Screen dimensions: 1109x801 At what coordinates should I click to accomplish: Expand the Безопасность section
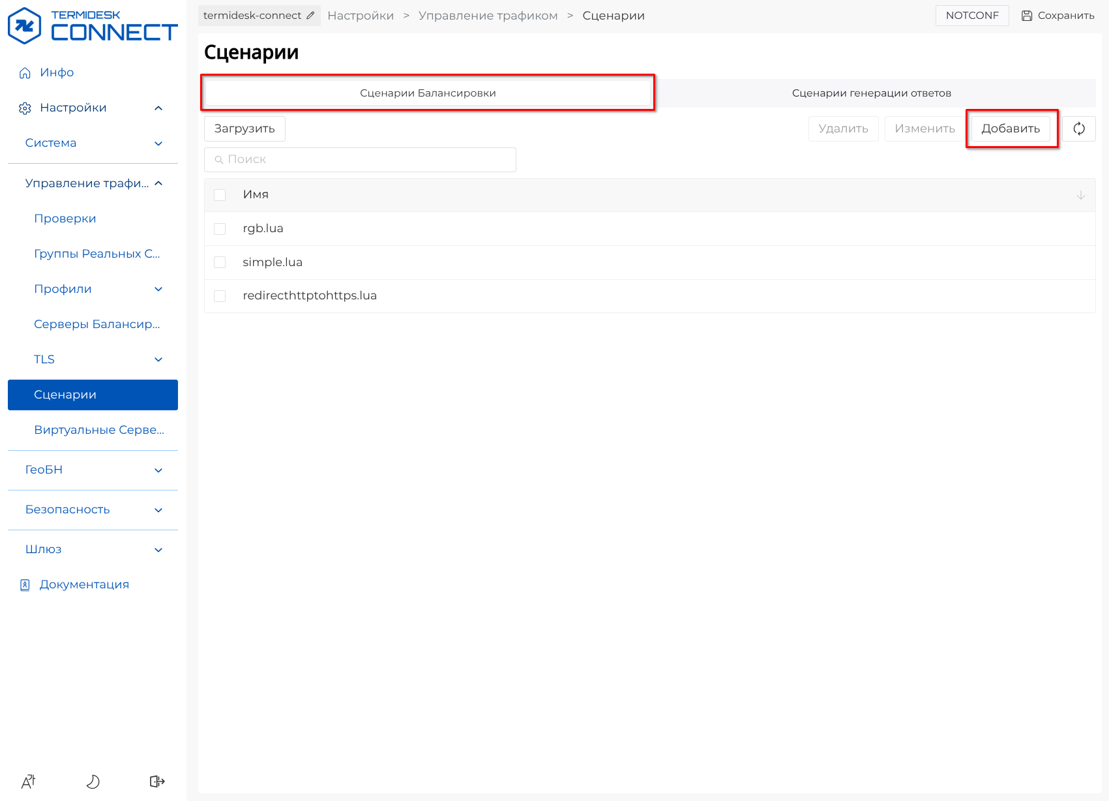click(x=93, y=509)
